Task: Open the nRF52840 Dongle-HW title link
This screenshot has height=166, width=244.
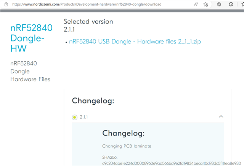Action: 31,38
